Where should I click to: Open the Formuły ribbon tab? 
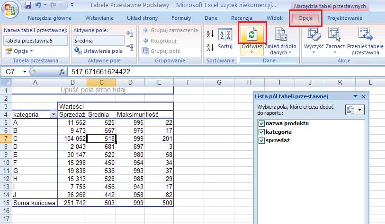pos(181,18)
